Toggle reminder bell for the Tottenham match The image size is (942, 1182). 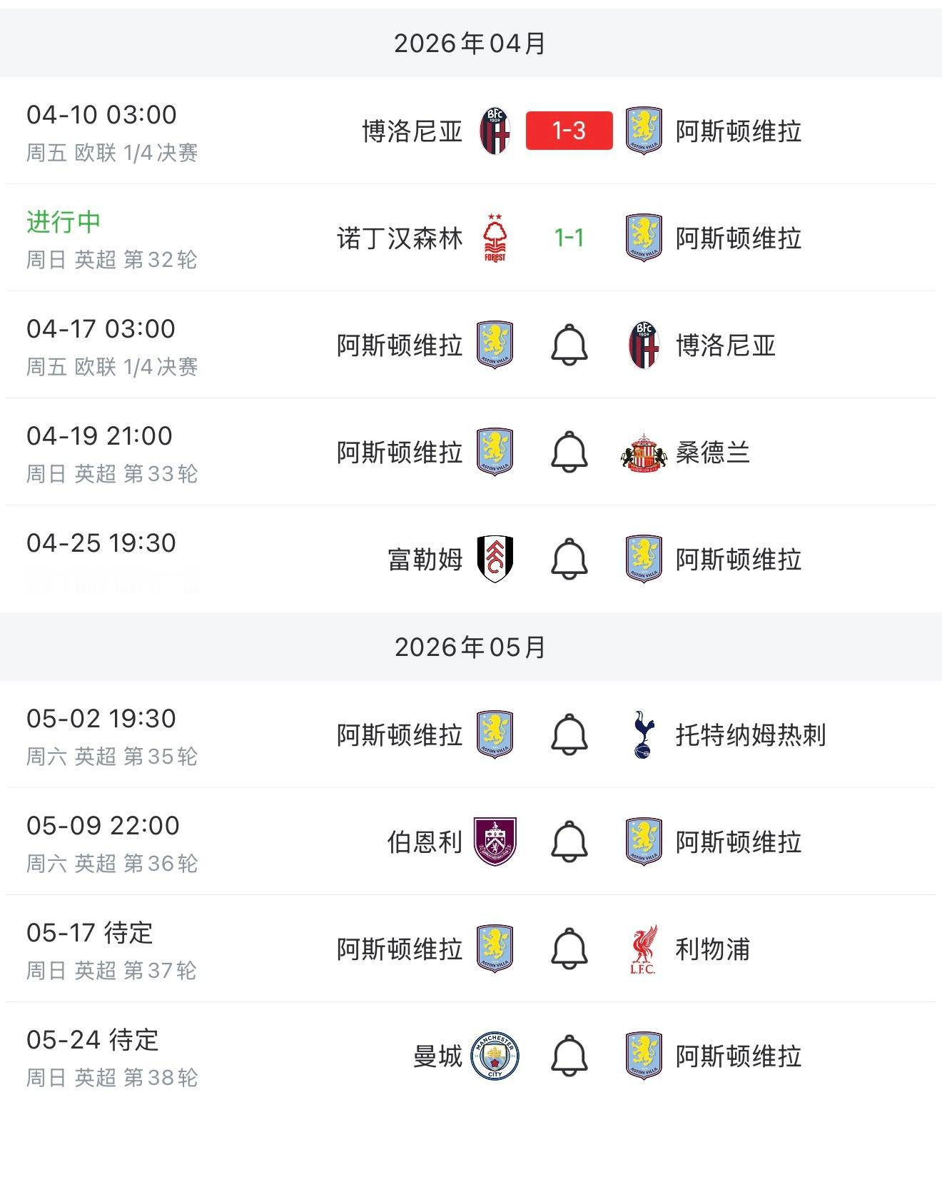(569, 734)
